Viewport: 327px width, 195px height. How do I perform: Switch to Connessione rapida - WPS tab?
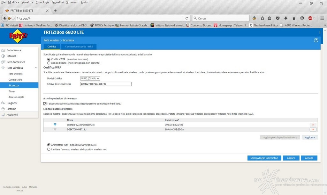(x=79, y=47)
